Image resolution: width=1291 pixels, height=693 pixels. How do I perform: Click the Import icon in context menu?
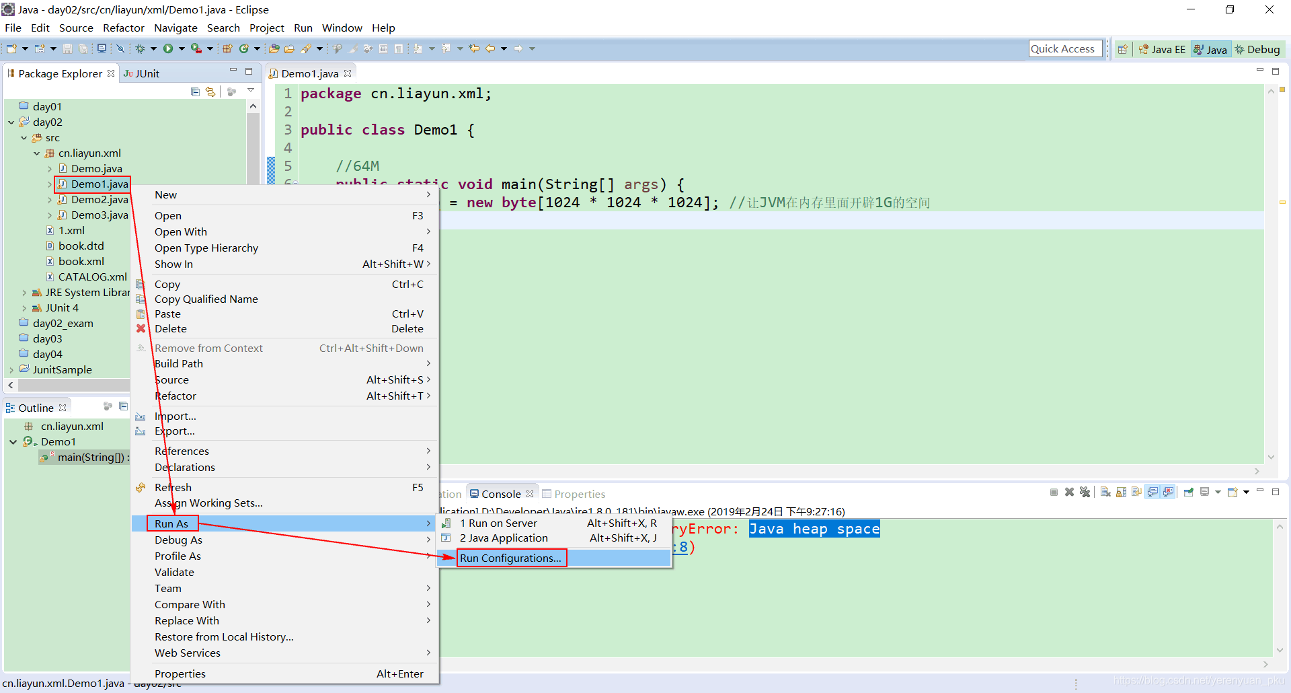pyautogui.click(x=141, y=416)
